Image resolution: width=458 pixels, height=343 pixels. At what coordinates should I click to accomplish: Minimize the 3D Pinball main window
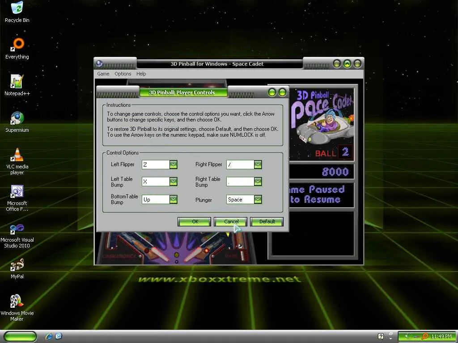337,63
